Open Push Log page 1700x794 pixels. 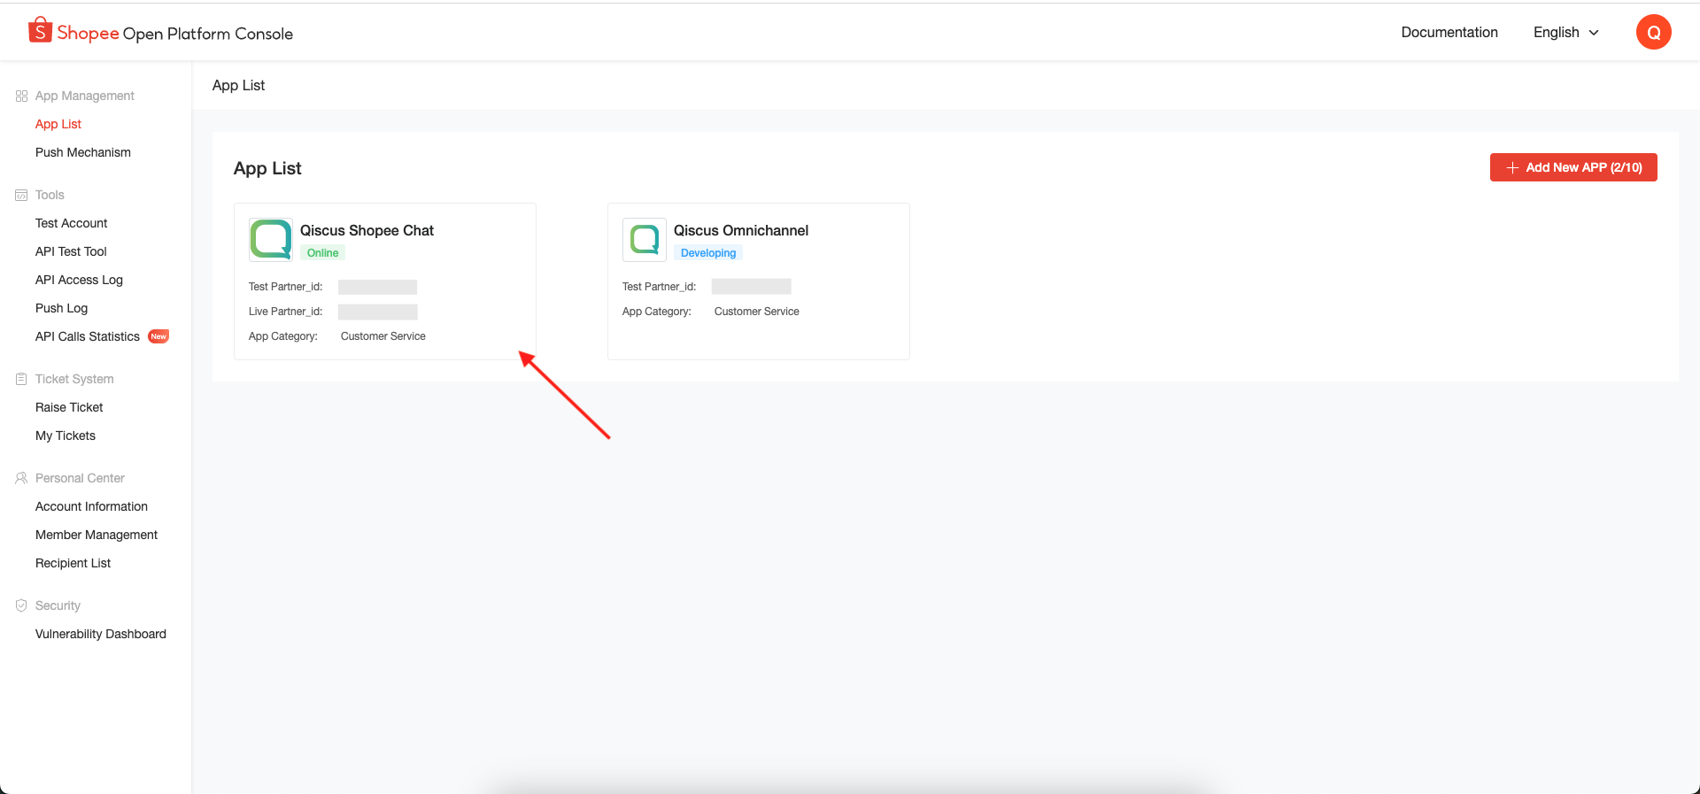coord(61,308)
